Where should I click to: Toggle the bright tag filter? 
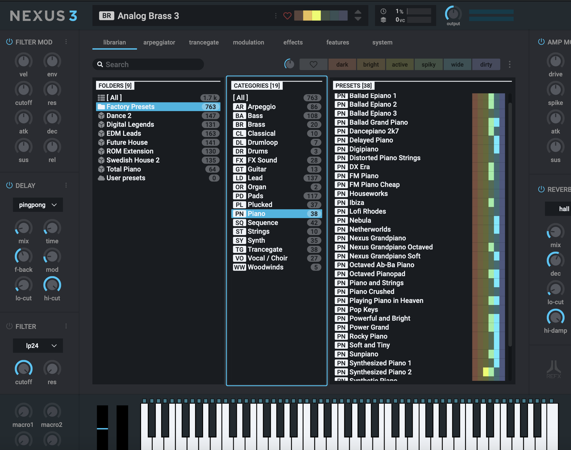point(371,64)
